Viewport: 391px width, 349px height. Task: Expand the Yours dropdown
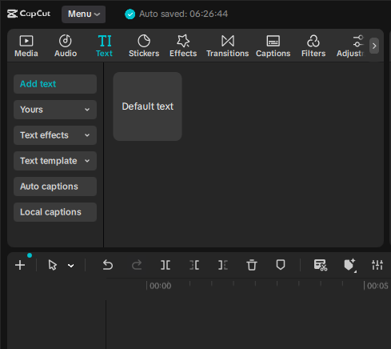[55, 110]
